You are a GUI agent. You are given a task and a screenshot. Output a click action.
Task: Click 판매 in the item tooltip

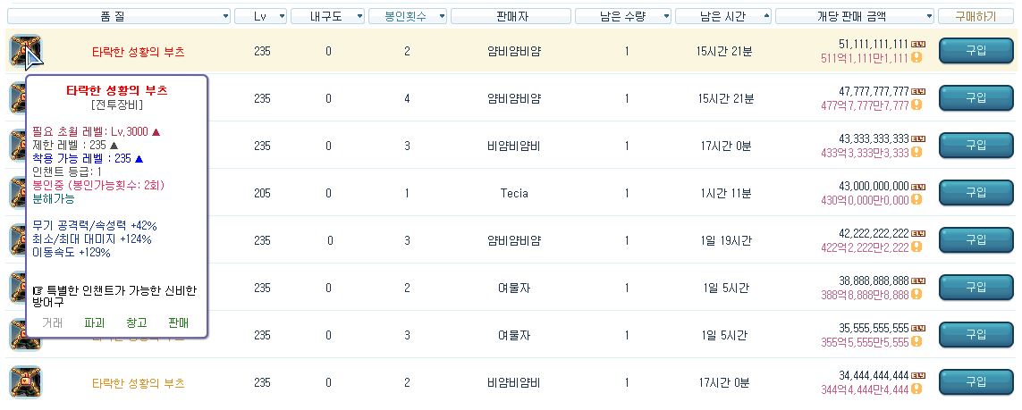[179, 322]
